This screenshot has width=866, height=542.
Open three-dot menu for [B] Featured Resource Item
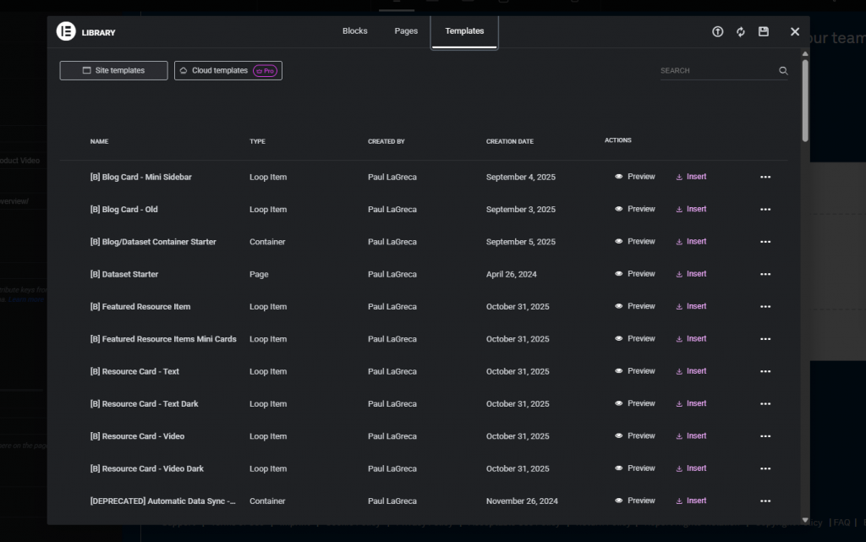click(x=765, y=307)
